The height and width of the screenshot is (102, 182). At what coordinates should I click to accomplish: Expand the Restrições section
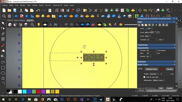[x=156, y=62]
